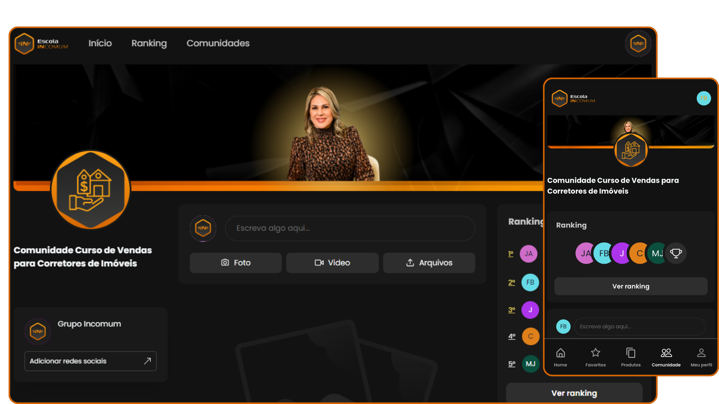This screenshot has height=404, width=719.
Task: Open the profile avatar in the top-right header
Action: pos(638,44)
